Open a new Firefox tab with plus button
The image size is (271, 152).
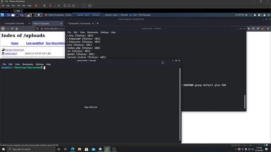coord(98,24)
